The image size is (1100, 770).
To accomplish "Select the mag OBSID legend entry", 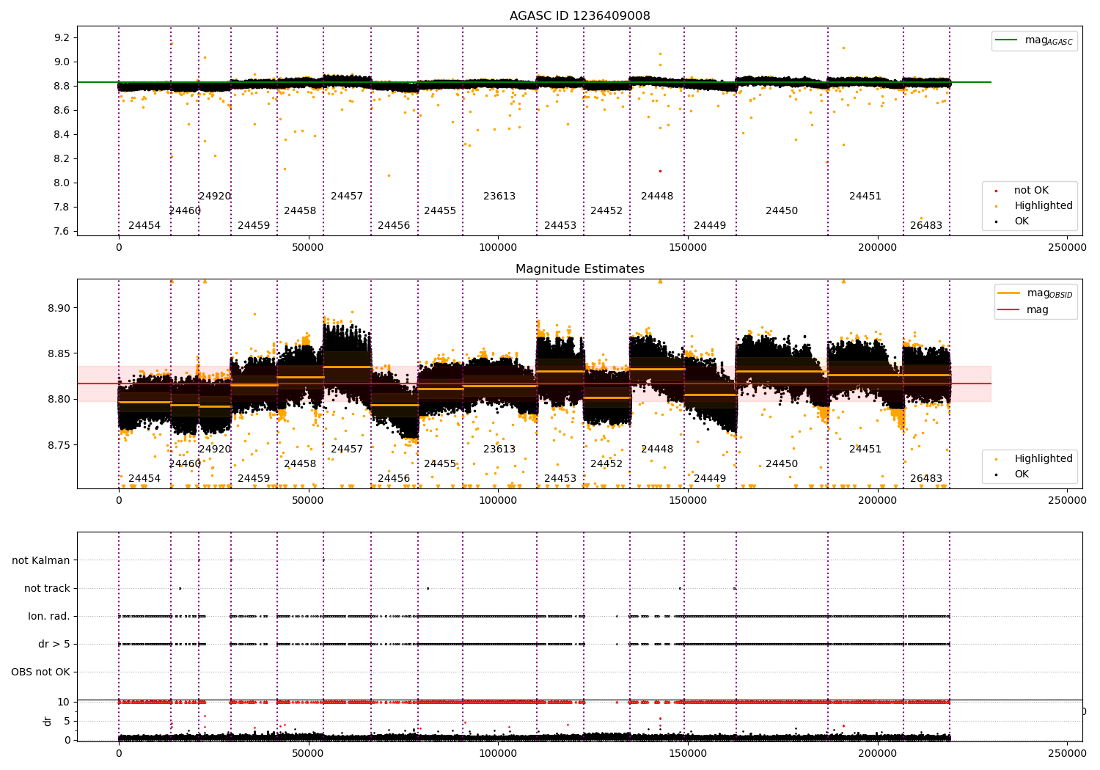I will [1035, 293].
